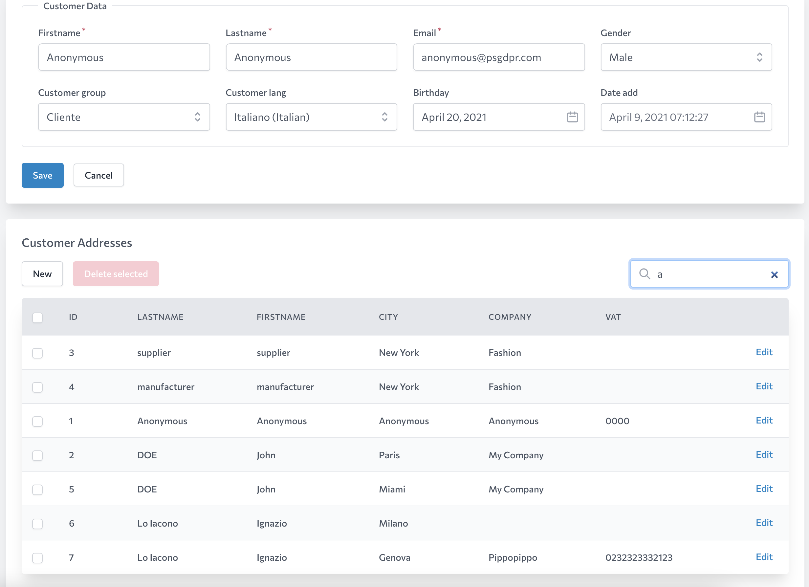Click the Delete selected button
This screenshot has width=809, height=587.
coord(116,274)
